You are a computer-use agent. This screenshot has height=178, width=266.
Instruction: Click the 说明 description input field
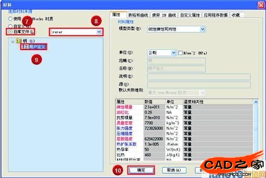point(199,77)
